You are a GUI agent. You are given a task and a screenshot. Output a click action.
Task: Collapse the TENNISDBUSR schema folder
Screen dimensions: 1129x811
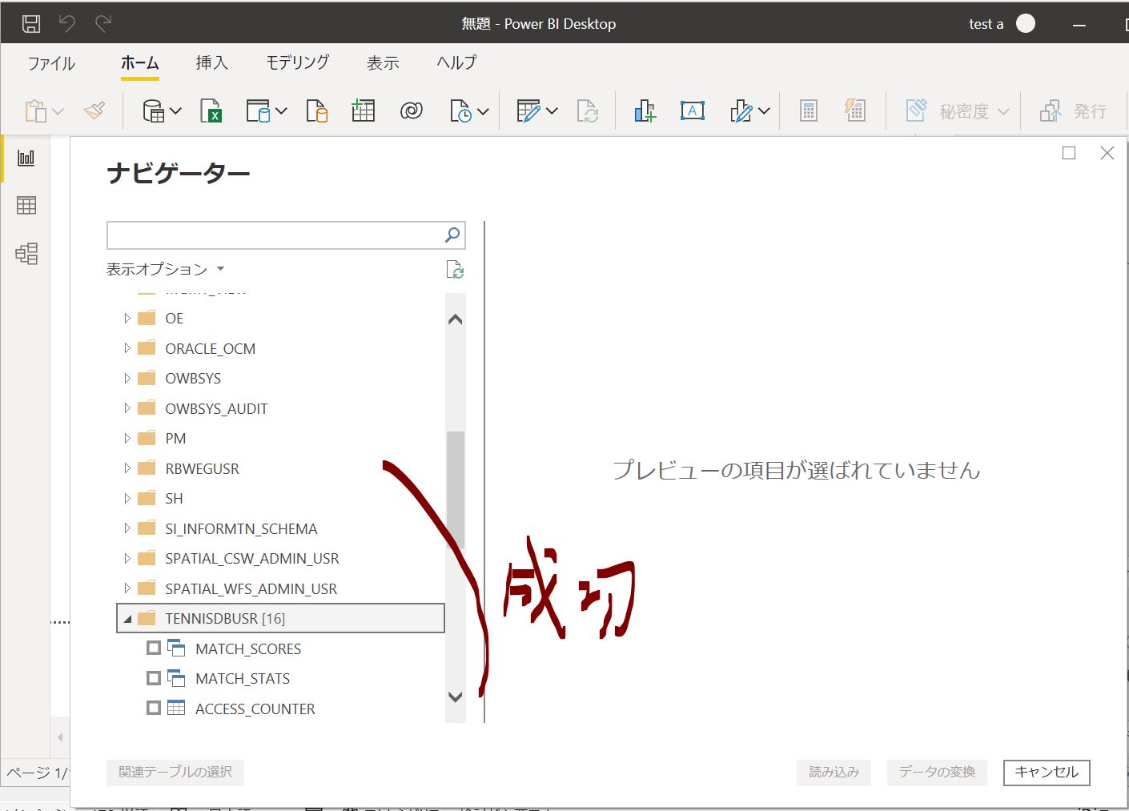coord(127,619)
